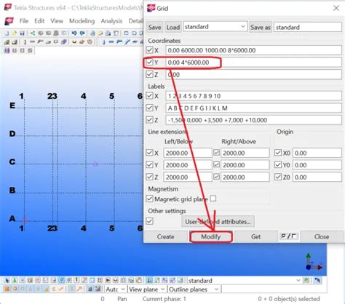Screen dimensions: 345x304
Task: Click the first orange snap switch icon
Action: [x=7, y=289]
